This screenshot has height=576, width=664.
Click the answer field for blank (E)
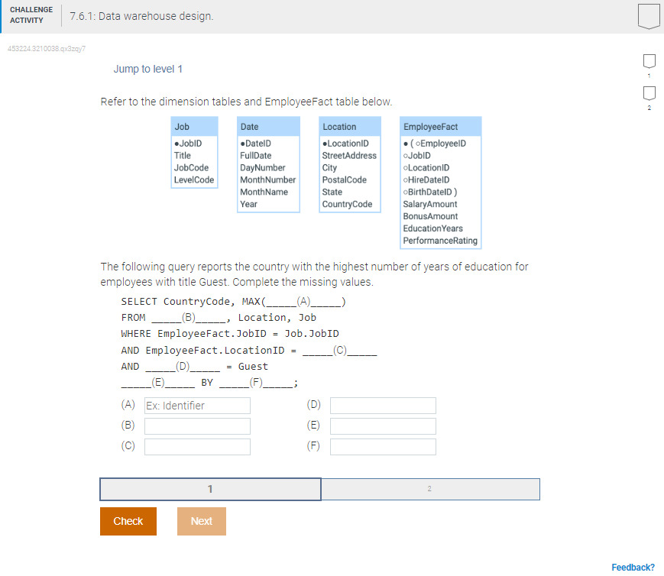coord(382,426)
